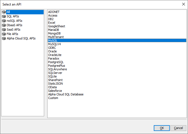
Task: Open the DbaaS APIs category
Action: (14, 25)
